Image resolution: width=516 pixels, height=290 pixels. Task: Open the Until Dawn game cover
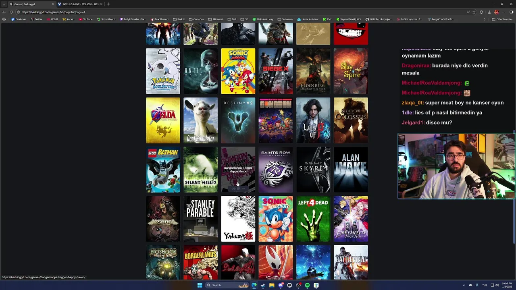click(200, 71)
